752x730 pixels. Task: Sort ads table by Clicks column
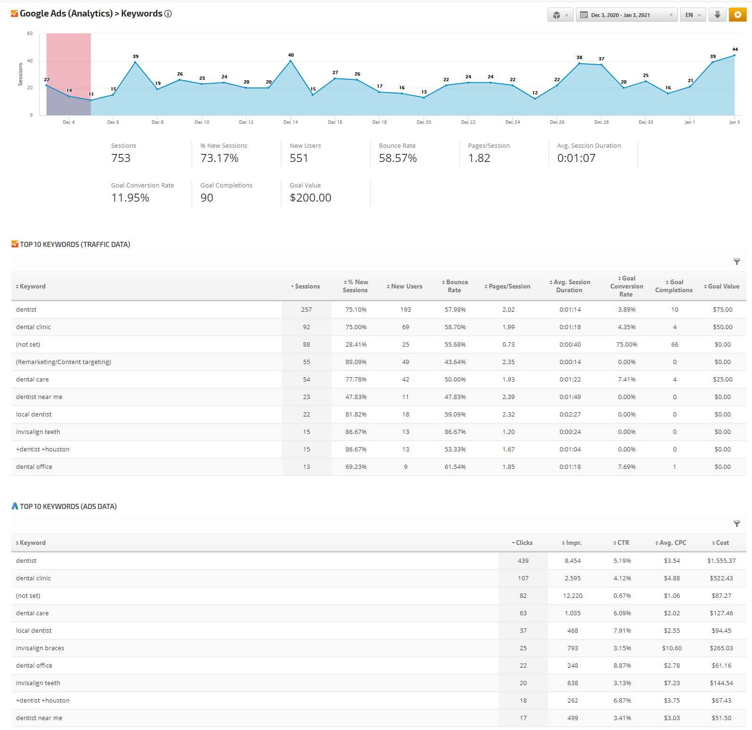click(x=523, y=543)
